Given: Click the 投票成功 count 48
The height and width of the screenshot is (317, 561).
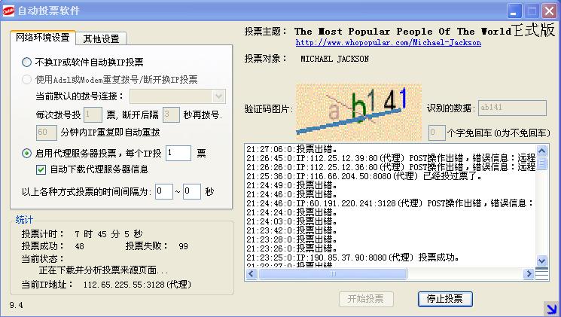Looking at the screenshot, I should coord(79,246).
